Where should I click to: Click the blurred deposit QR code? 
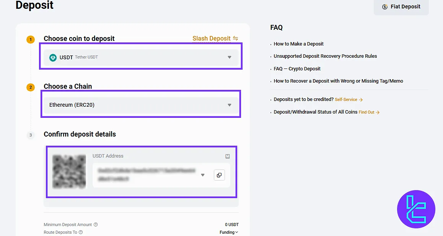(x=69, y=172)
